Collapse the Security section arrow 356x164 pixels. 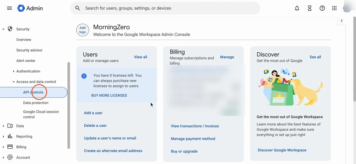[x=3, y=29]
